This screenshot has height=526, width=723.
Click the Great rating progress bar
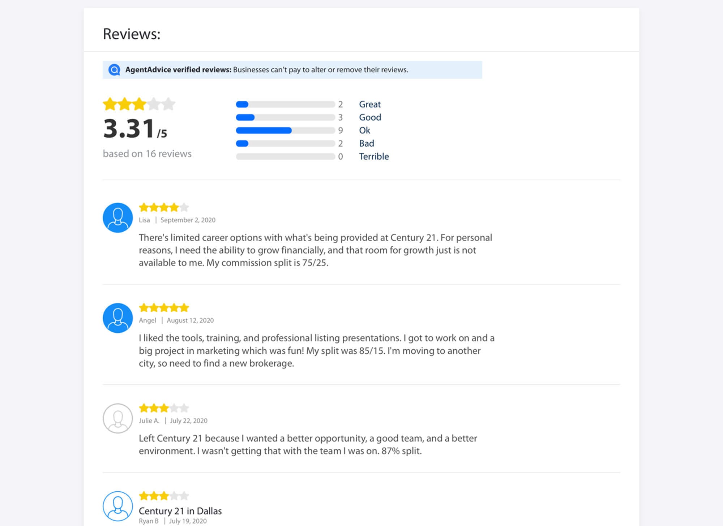click(x=286, y=104)
